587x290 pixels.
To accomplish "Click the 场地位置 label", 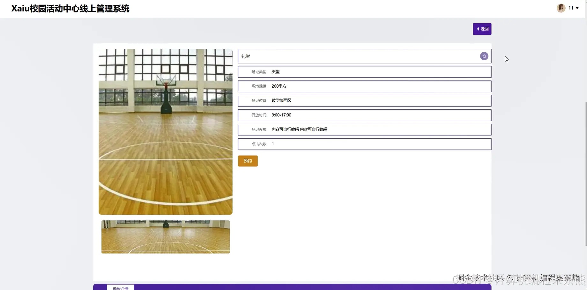I will tap(259, 101).
